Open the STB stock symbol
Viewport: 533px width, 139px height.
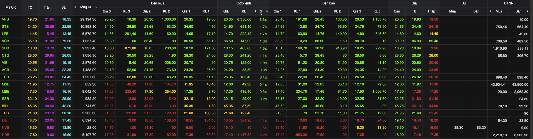click(x=5, y=27)
